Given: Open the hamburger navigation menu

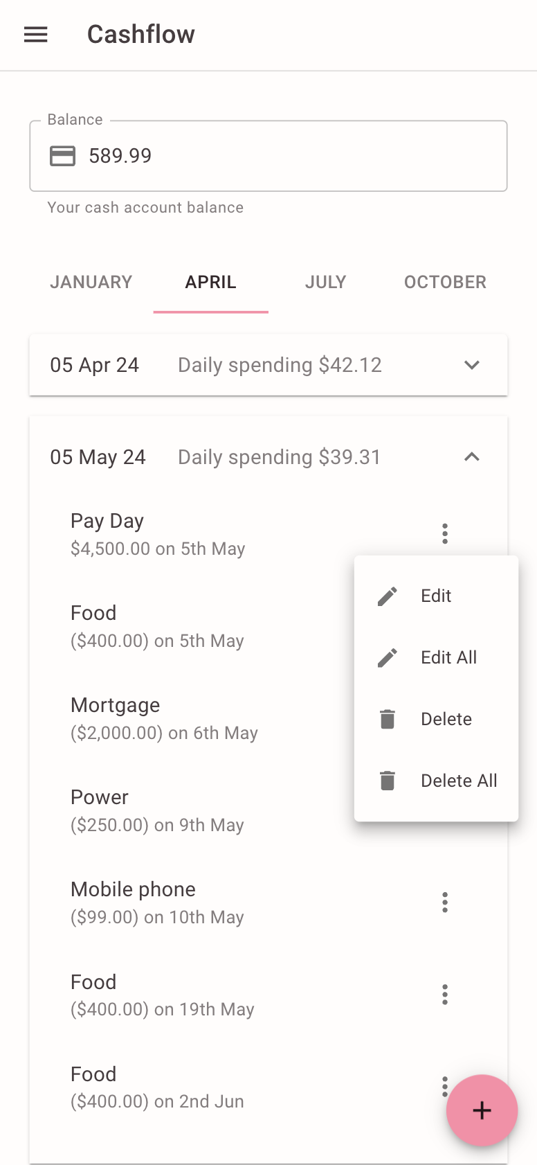Looking at the screenshot, I should point(36,35).
